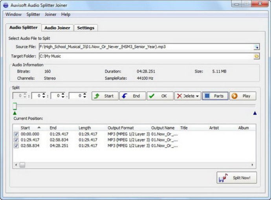Click the milliseconds stepper field
The height and width of the screenshot is (200, 271).
78,96
